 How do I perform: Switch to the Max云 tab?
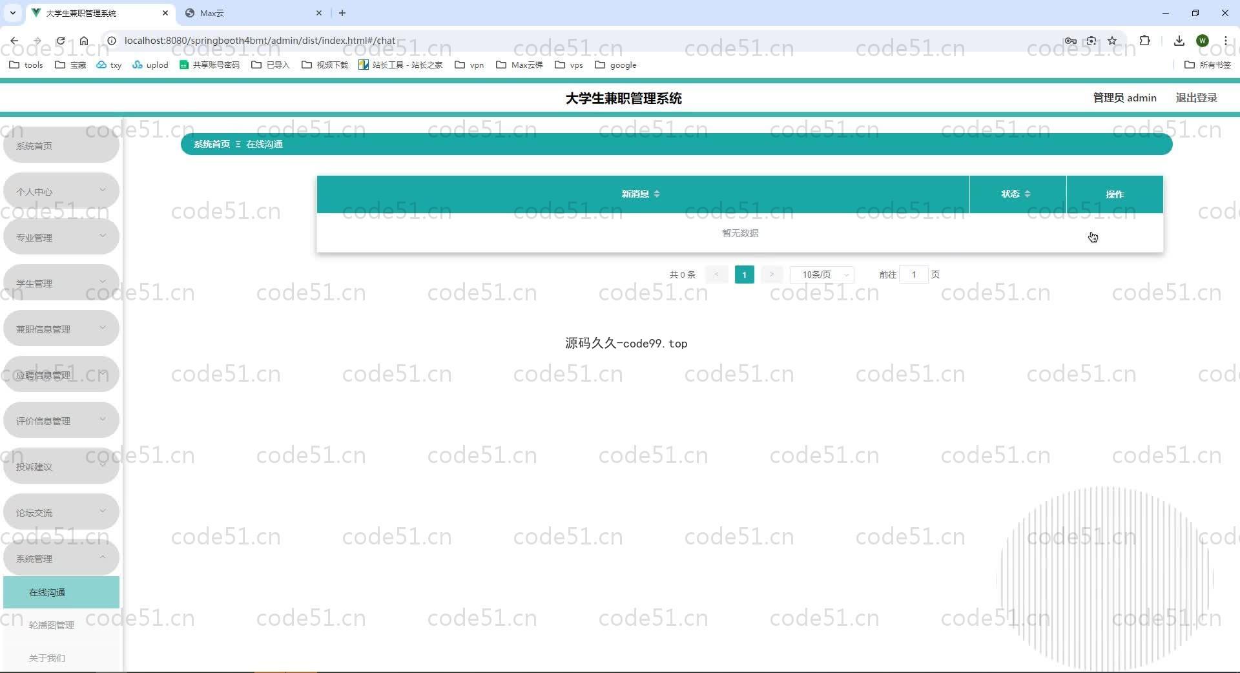(252, 13)
